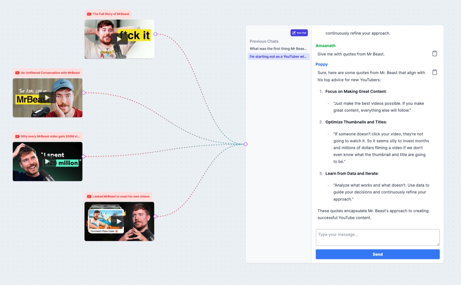Click connector handle of "Why every MrBeast video" node

pos(84,157)
